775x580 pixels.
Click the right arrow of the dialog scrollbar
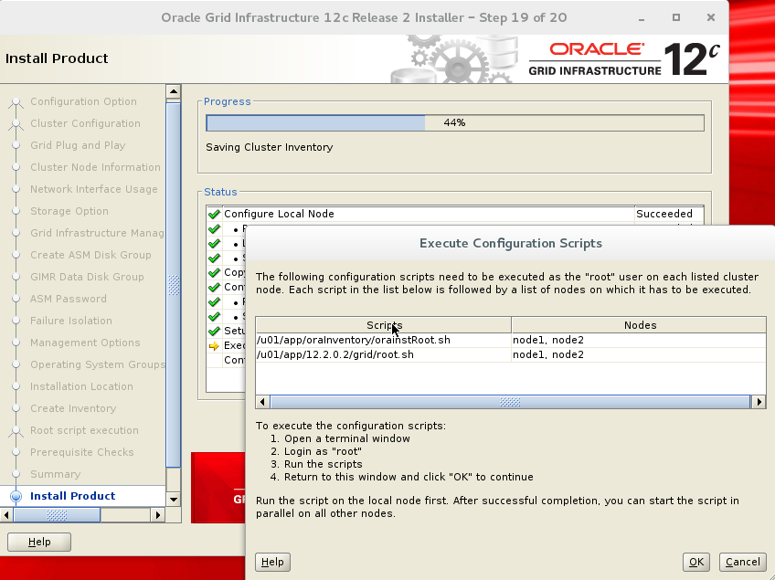pos(759,401)
